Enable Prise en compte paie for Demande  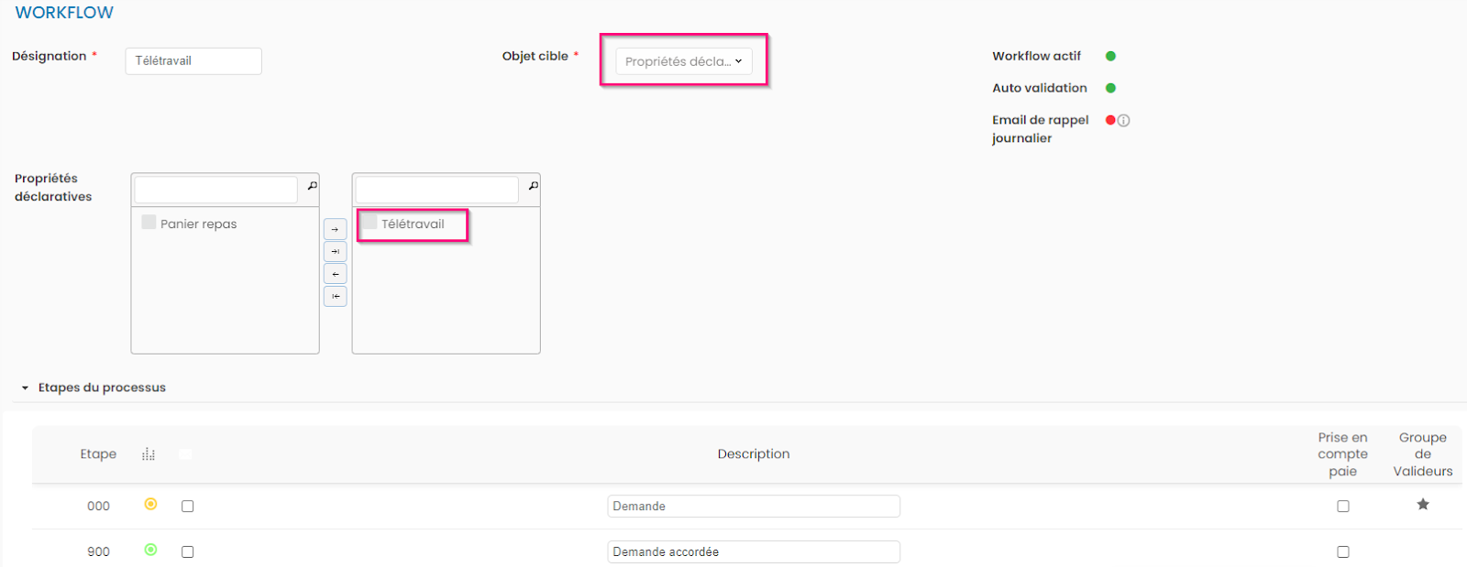pos(1342,507)
